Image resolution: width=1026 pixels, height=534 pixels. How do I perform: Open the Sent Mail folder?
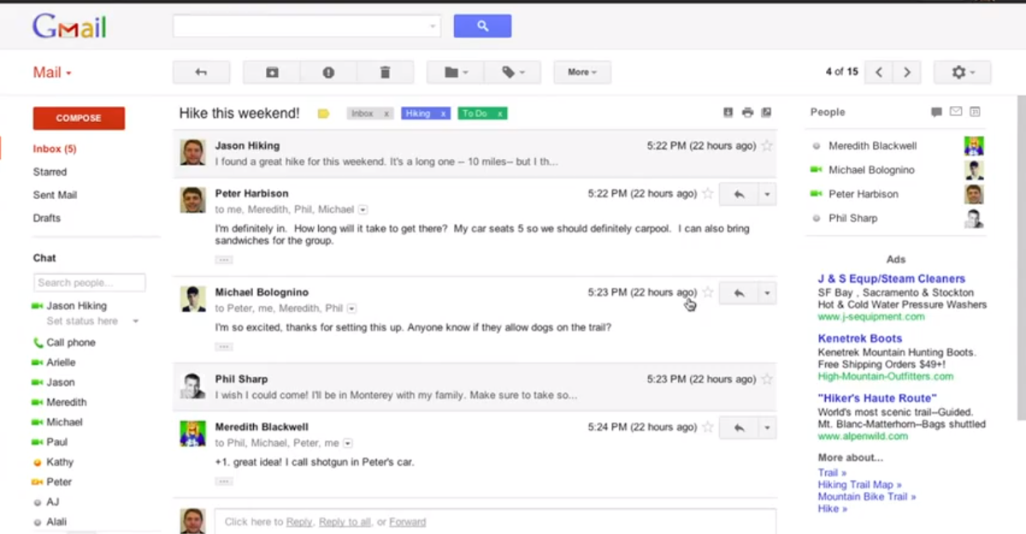[55, 195]
